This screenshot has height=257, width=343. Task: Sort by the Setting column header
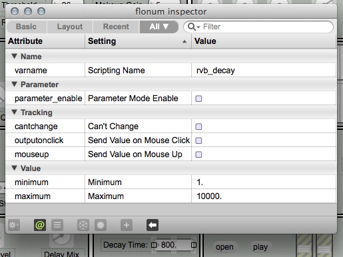tap(138, 41)
